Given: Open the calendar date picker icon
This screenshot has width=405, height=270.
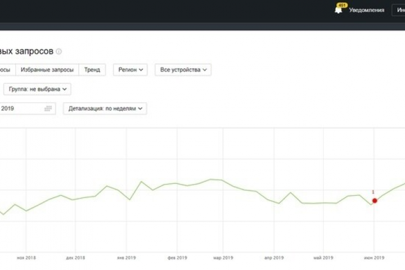Looking at the screenshot, I should (48, 109).
